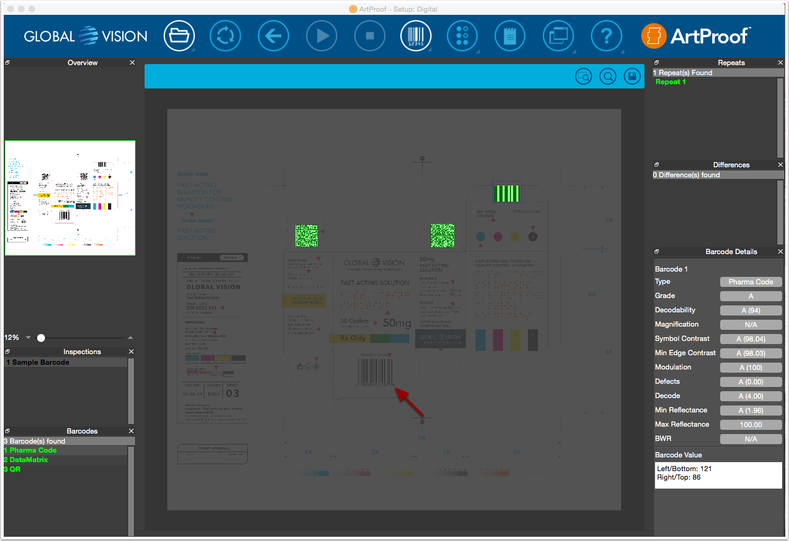
Task: Click the magnifier zoom icon in blue bar
Action: [x=608, y=77]
